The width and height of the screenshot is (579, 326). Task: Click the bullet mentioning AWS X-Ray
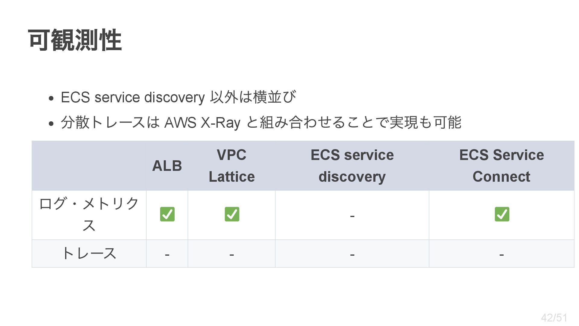pos(261,123)
